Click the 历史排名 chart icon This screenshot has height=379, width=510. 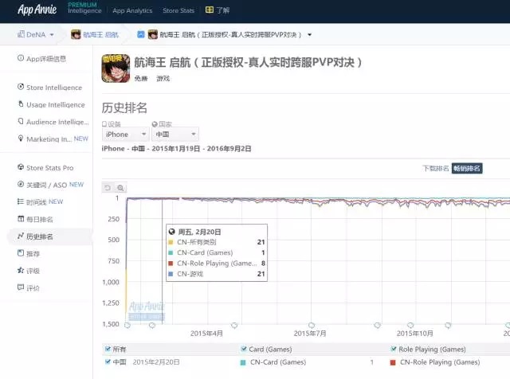click(21, 236)
